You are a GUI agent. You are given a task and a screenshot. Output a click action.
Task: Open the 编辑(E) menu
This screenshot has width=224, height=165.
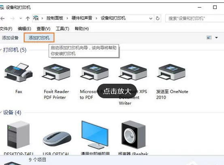point(24,29)
